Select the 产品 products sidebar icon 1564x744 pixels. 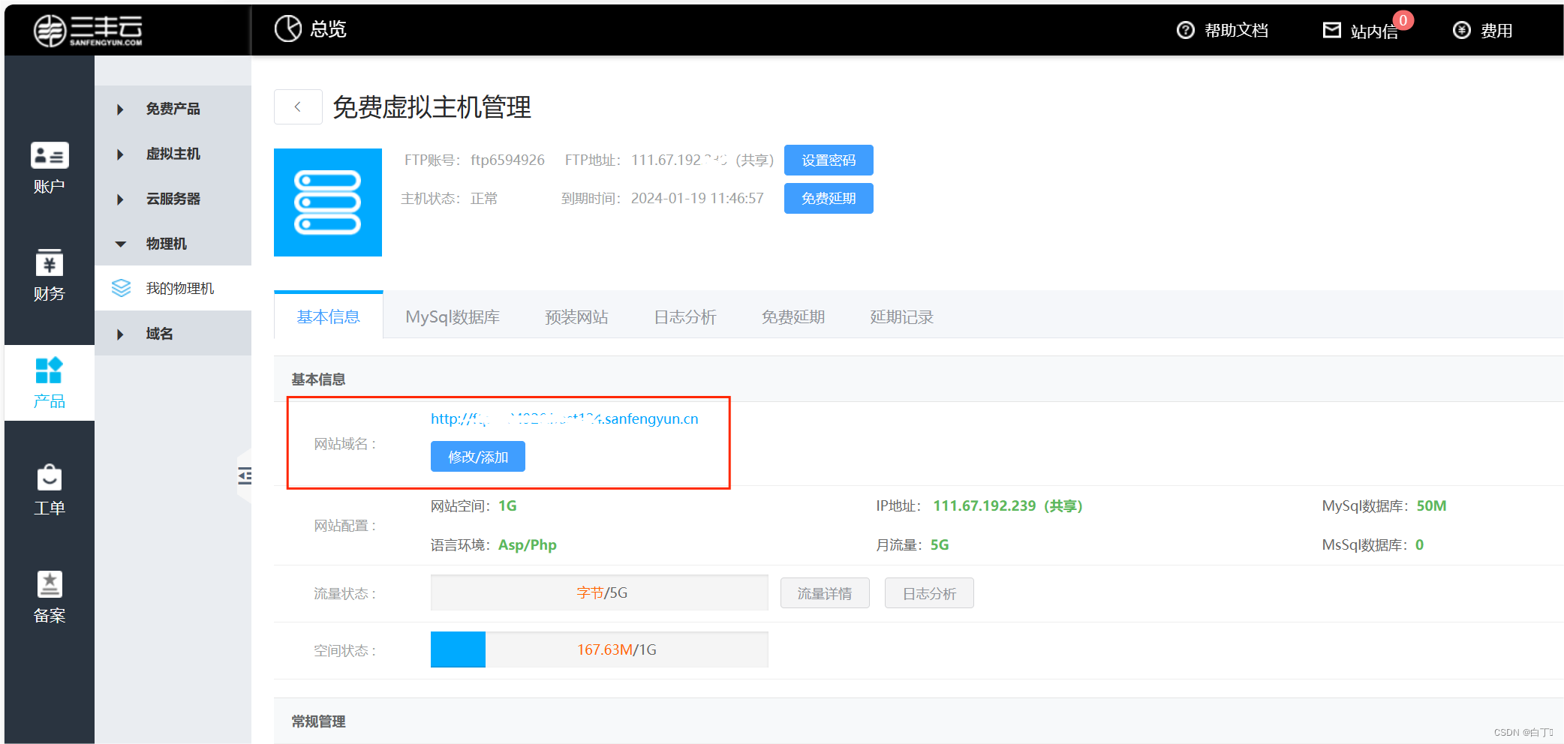50,370
